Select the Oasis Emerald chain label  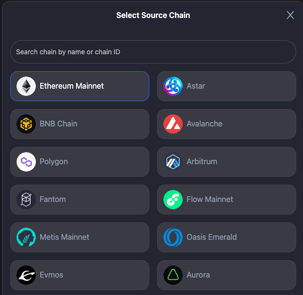click(211, 237)
